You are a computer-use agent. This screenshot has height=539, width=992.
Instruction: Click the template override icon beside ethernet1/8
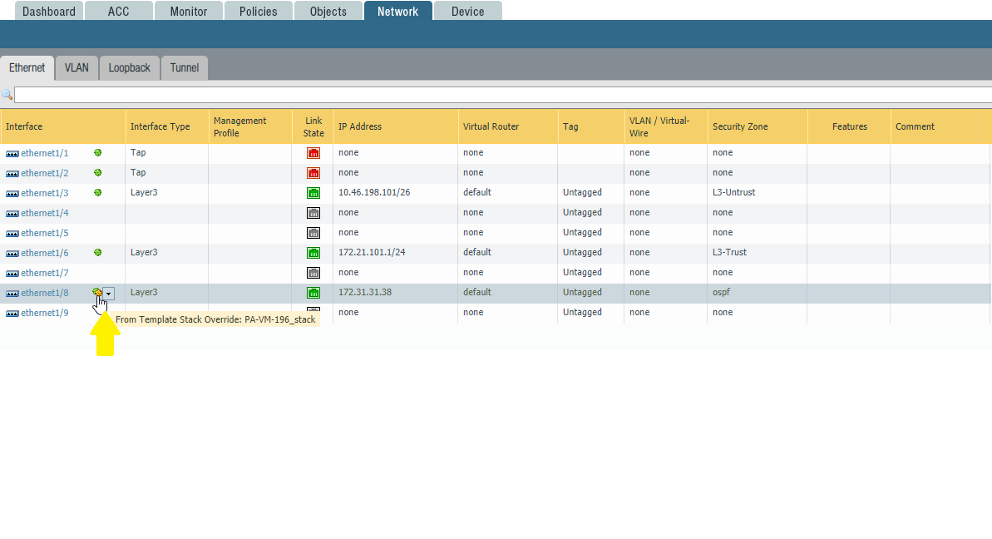(x=97, y=292)
